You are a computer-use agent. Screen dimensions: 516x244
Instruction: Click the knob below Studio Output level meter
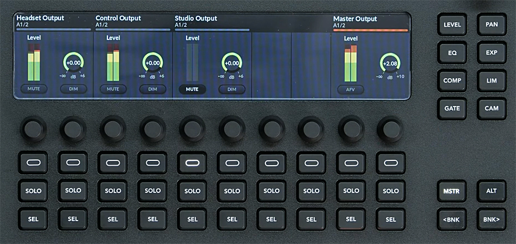[x=192, y=129]
